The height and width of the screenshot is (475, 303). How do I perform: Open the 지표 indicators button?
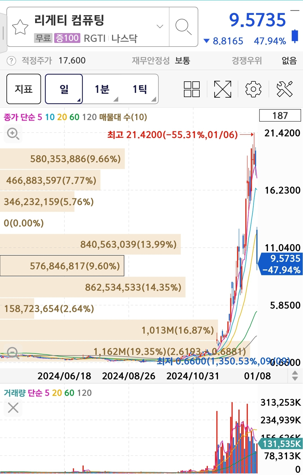tap(24, 89)
